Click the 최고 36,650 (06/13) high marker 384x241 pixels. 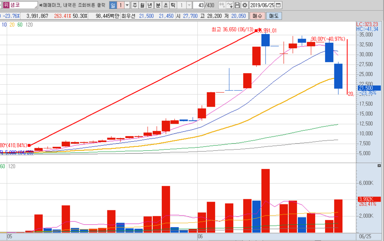pos(233,29)
